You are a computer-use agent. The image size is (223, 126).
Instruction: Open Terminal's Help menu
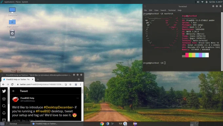[x=179, y=10]
